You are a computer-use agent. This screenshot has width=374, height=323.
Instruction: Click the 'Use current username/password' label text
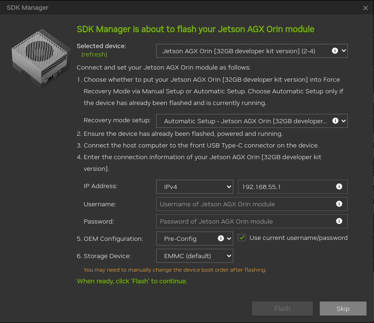click(298, 238)
